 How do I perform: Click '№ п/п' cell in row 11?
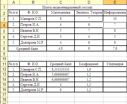(x=14, y=64)
